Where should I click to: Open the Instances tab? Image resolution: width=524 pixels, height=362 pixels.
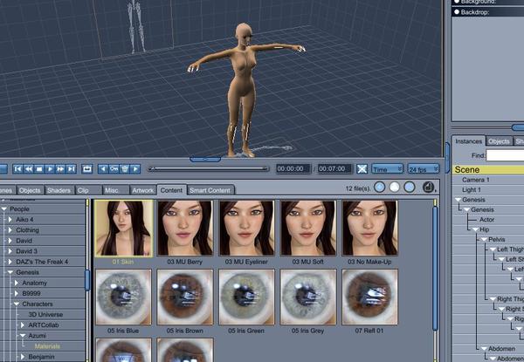[x=468, y=141]
